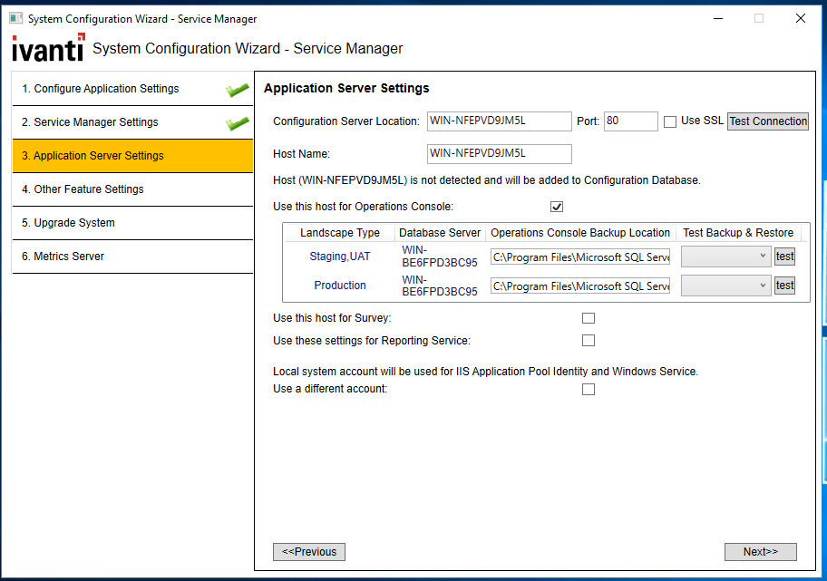Proceed with the Next>> button

(761, 552)
